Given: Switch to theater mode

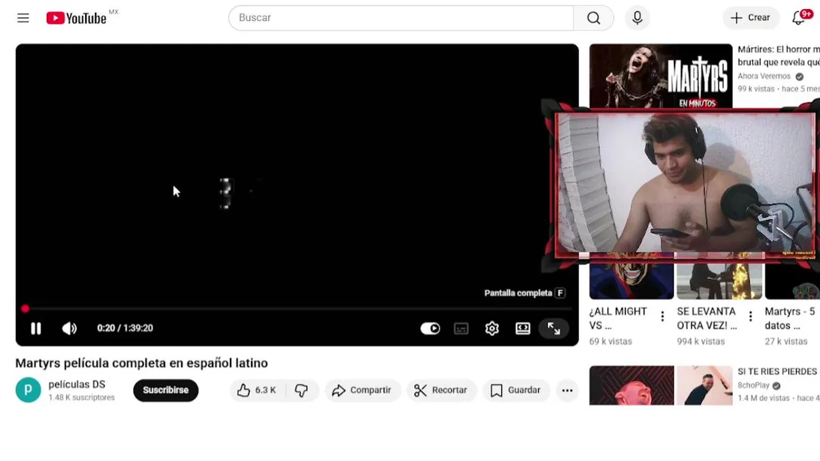Looking at the screenshot, I should click(523, 328).
